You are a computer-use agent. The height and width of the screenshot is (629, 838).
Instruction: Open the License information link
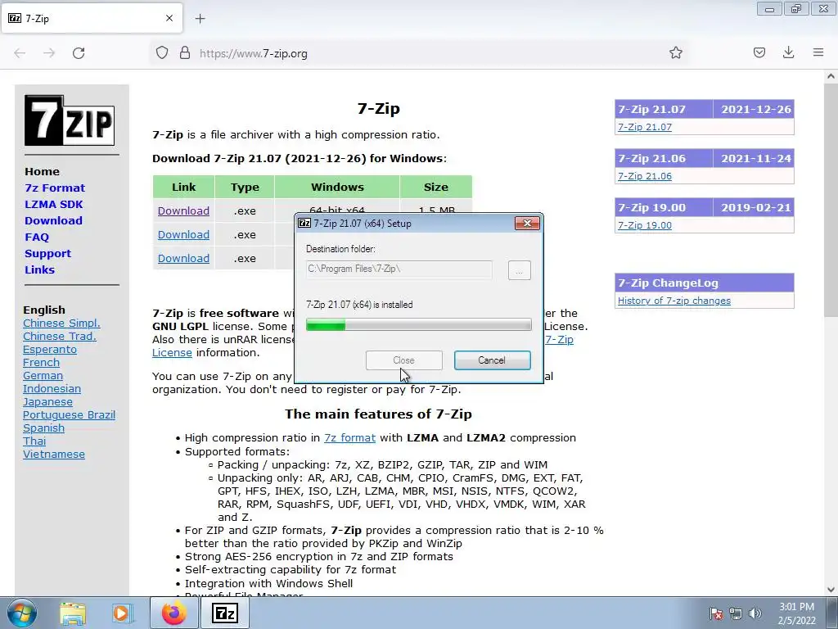172,352
